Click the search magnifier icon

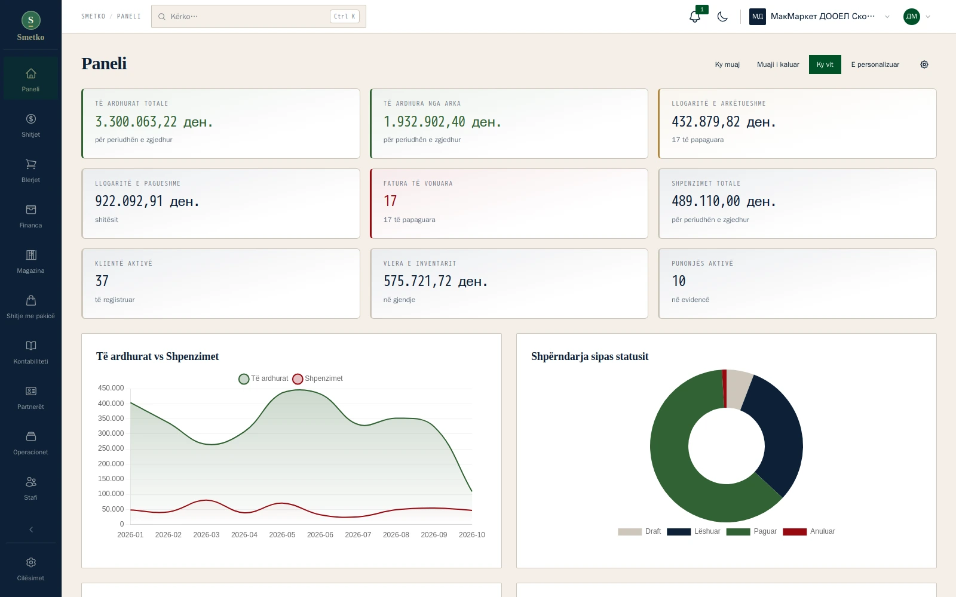[161, 17]
